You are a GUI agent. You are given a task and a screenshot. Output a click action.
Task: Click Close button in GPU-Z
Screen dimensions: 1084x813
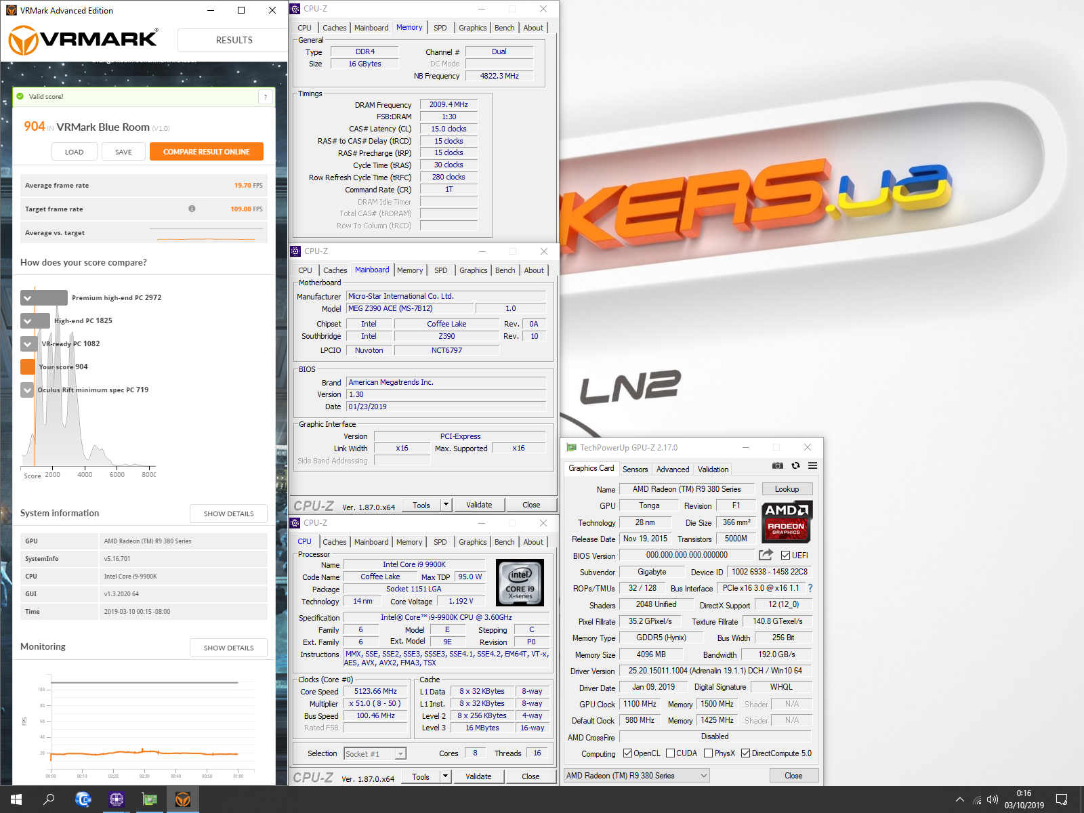793,776
